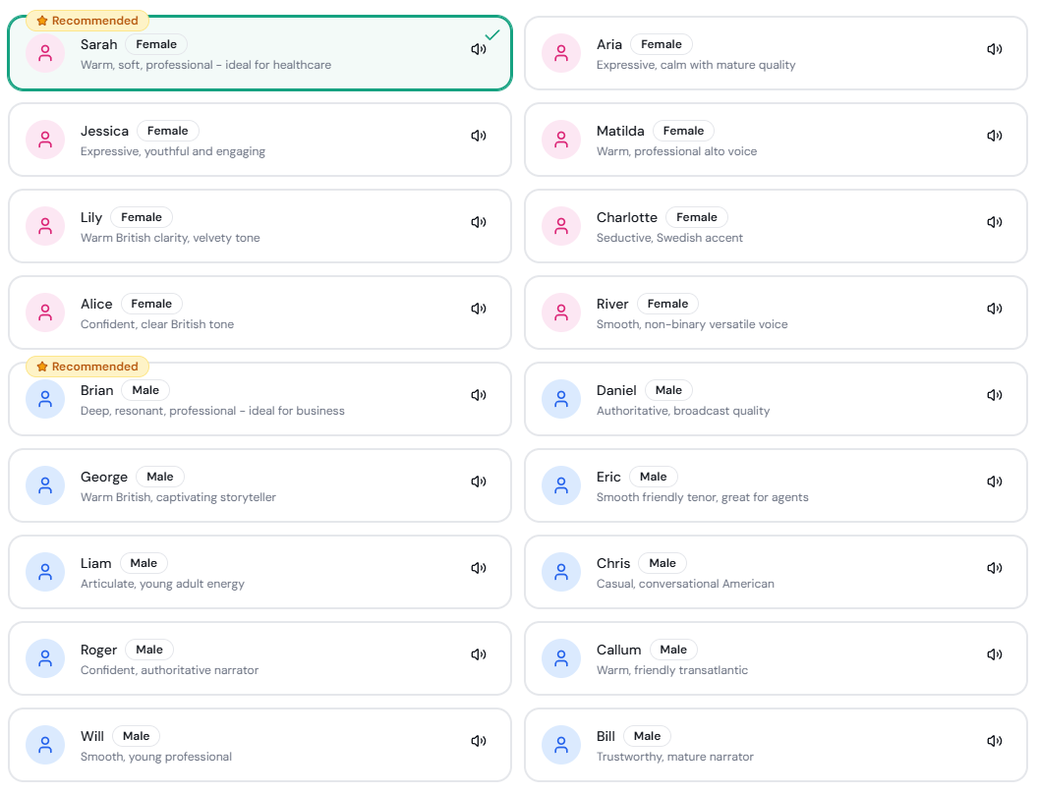Click the Female tag beside Sarah
1037x794 pixels.
point(156,44)
